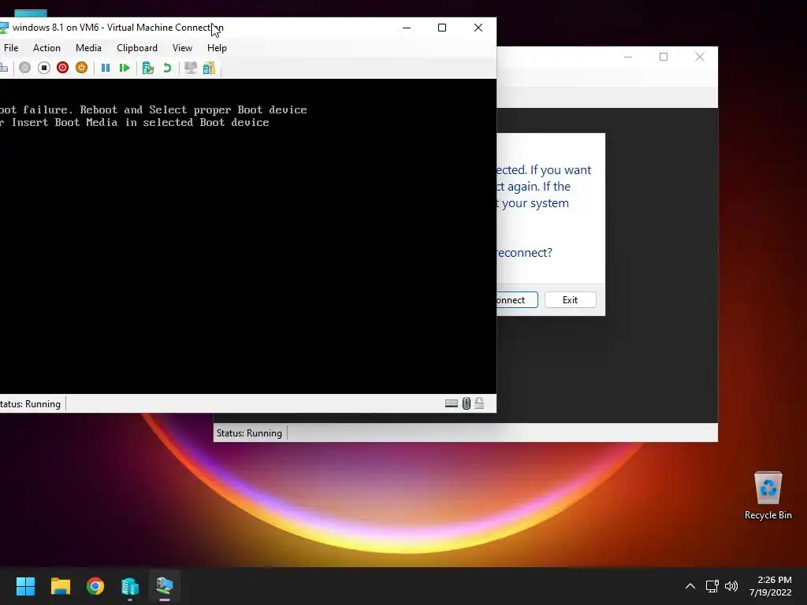Screen dimensions: 807x605
Task: Click the Ctrl+Alt+Delete icon at toolbar start
Action: point(4,68)
